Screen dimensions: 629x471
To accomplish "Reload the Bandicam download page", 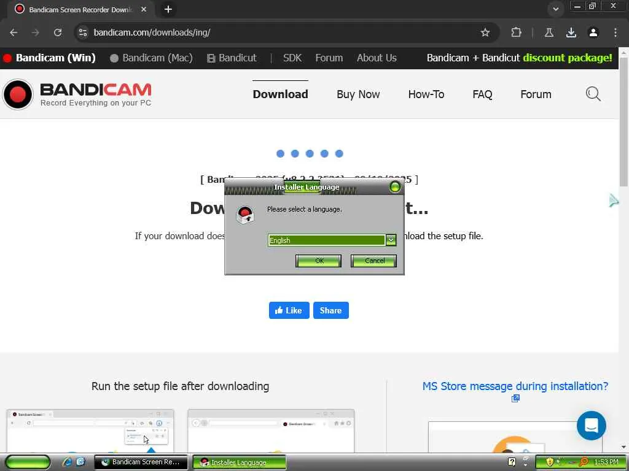I will [x=58, y=33].
